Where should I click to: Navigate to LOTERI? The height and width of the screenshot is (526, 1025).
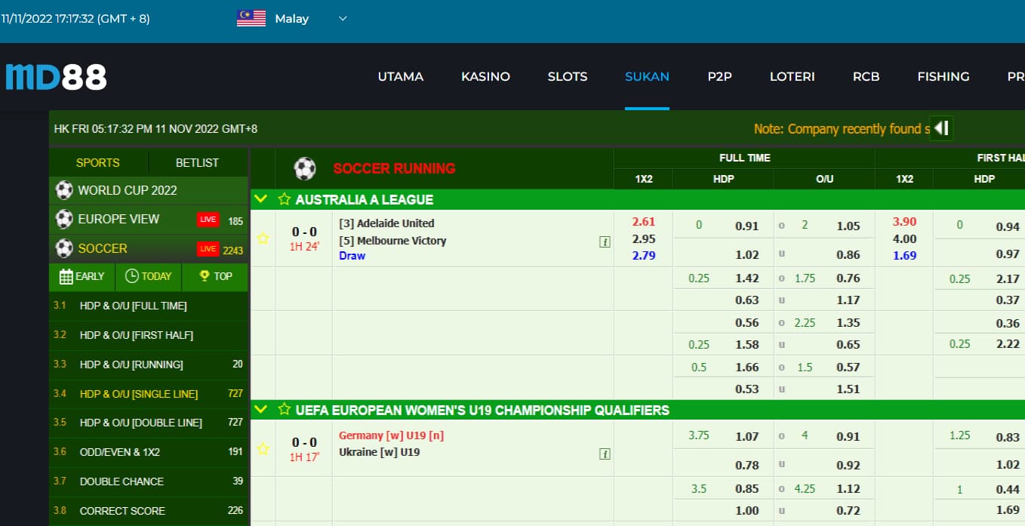point(792,76)
